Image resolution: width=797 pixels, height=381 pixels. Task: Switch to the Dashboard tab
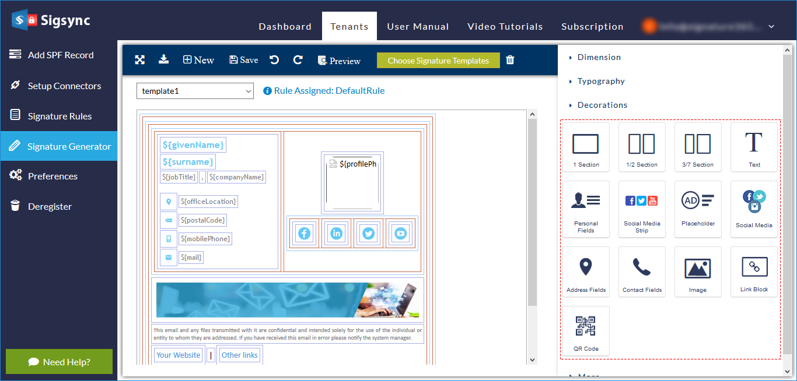[285, 27]
